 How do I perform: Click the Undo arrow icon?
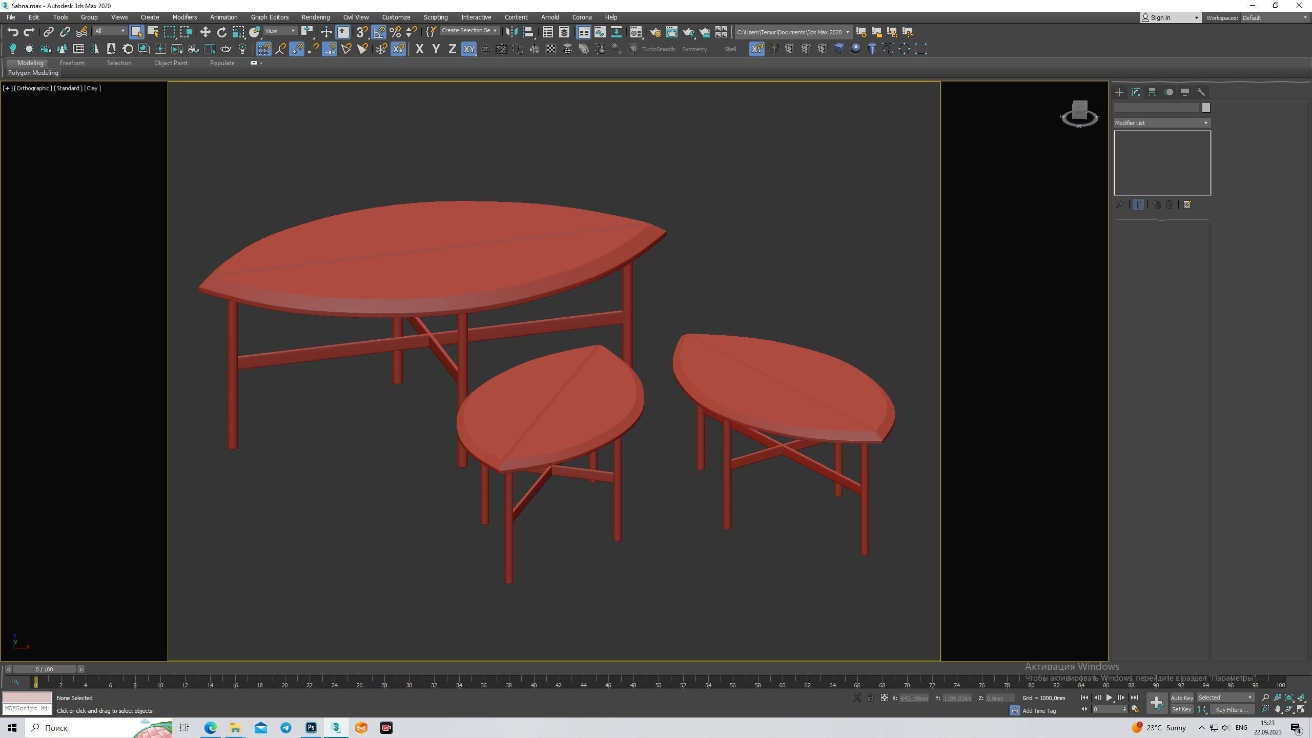coord(13,32)
